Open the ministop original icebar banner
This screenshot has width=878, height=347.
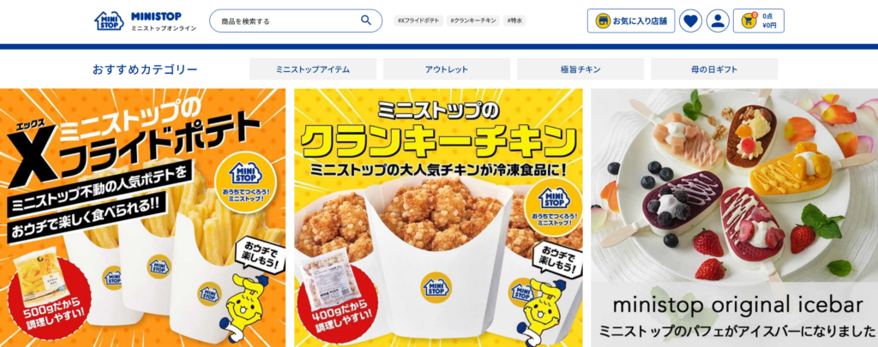(735, 218)
